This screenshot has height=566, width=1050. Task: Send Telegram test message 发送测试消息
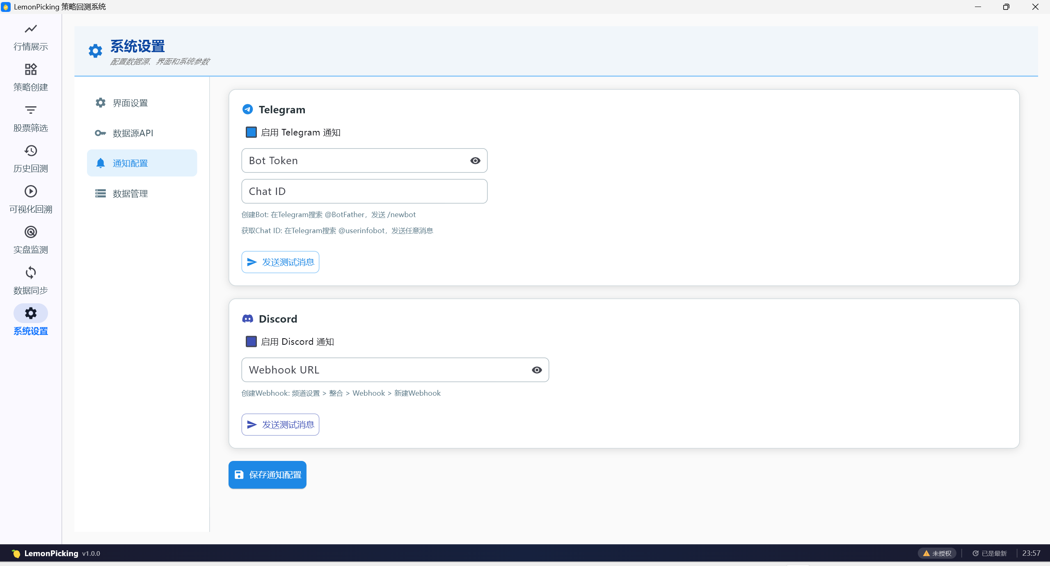(280, 262)
